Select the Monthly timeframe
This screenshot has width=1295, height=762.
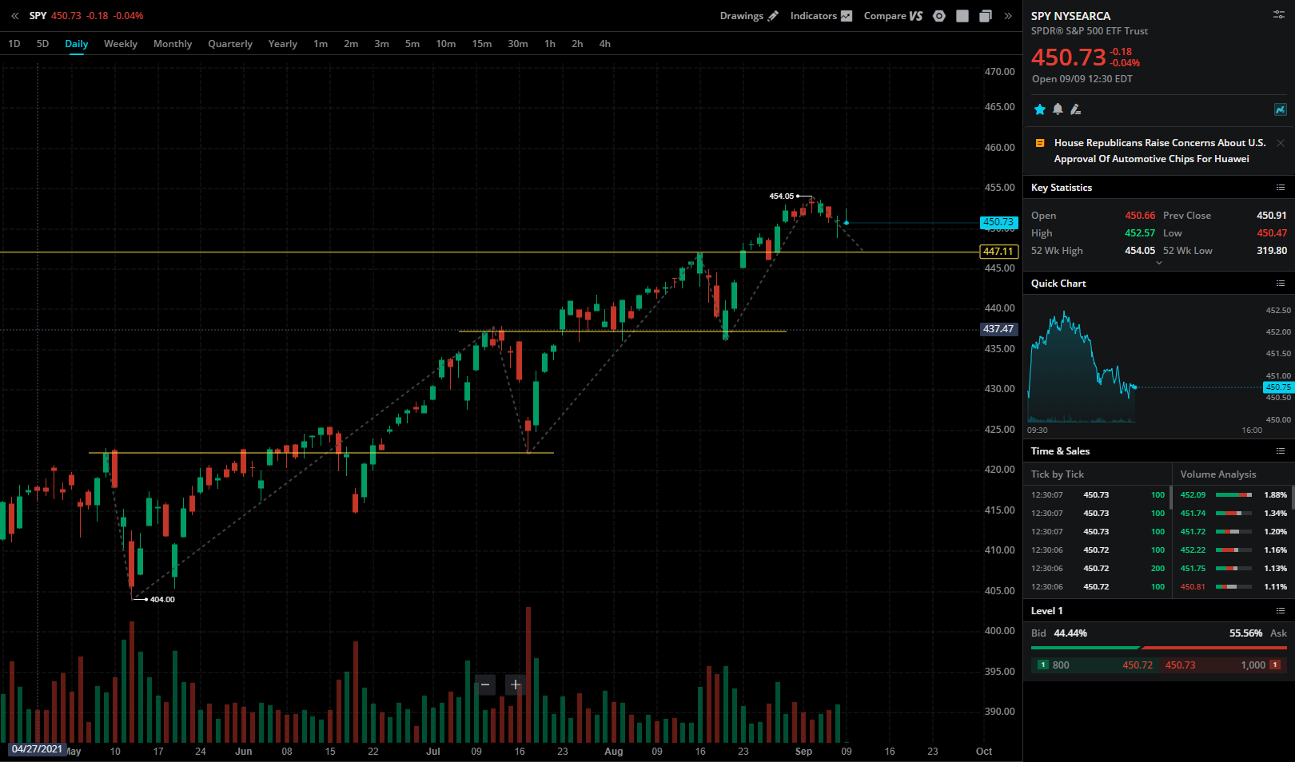pos(173,44)
